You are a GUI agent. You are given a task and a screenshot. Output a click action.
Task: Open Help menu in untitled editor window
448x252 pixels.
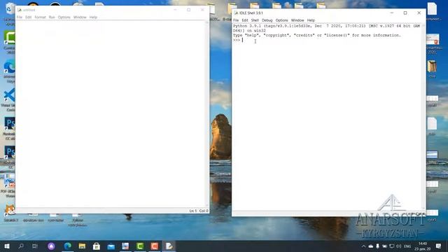[x=93, y=17]
